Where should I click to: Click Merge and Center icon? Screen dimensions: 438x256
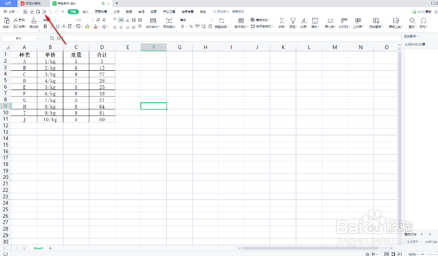pos(153,21)
